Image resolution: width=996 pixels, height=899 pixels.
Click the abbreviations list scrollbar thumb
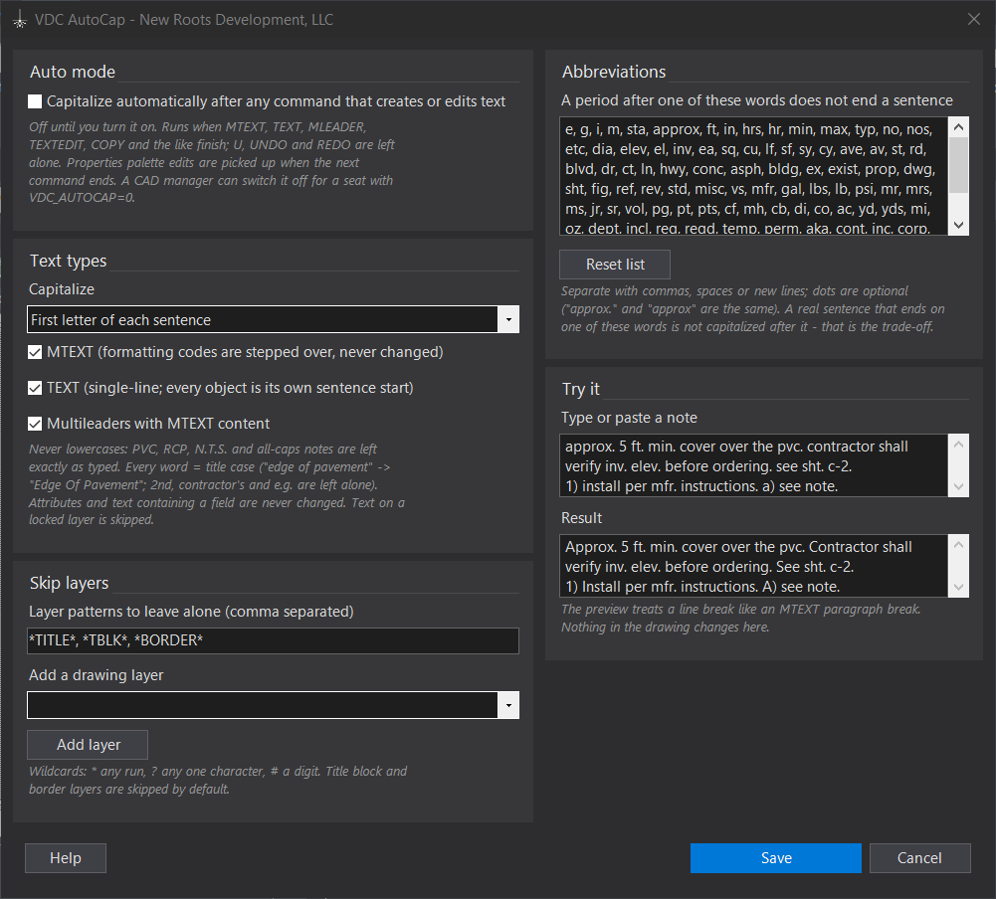tap(958, 165)
